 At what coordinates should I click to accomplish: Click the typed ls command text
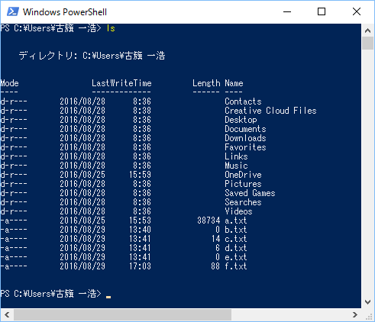(111, 28)
